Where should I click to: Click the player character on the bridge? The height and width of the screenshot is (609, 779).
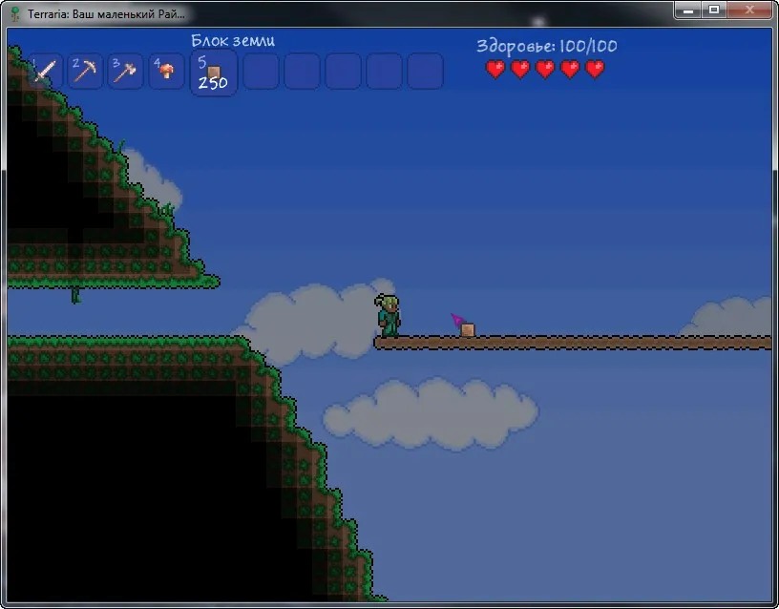pos(389,316)
